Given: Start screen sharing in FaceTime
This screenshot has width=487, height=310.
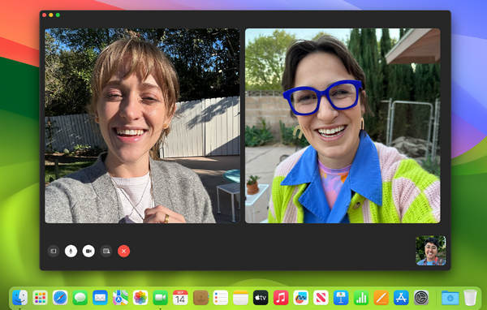Looking at the screenshot, I should 106,251.
